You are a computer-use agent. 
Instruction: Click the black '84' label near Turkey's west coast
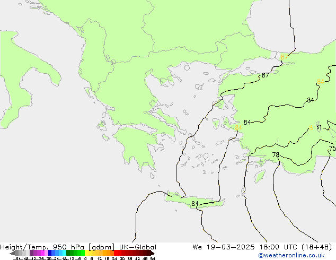coord(247,122)
